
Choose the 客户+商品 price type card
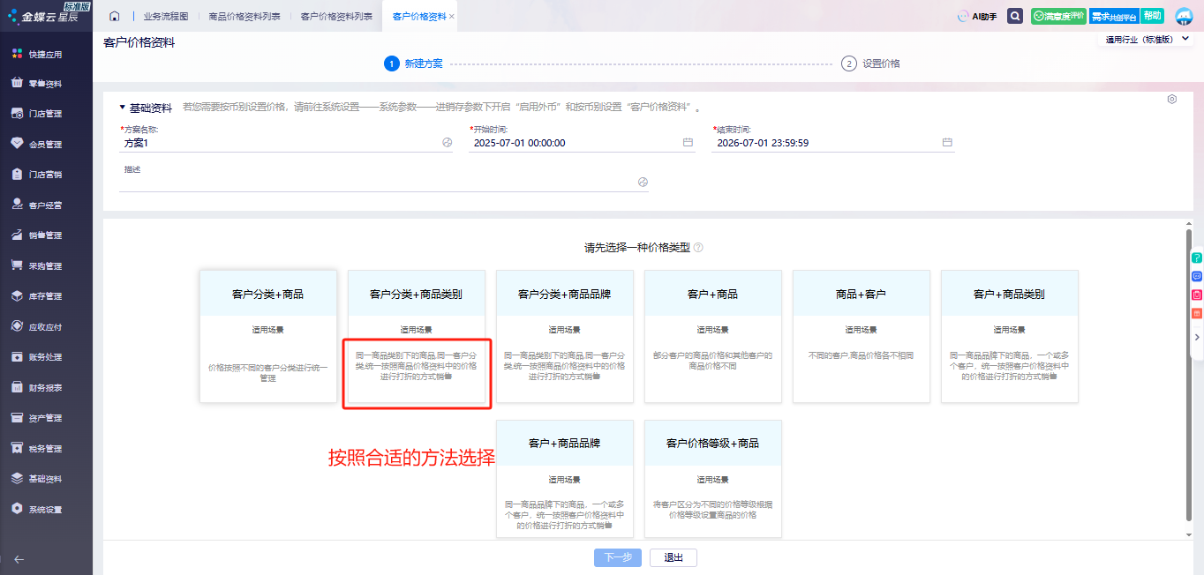tap(712, 336)
